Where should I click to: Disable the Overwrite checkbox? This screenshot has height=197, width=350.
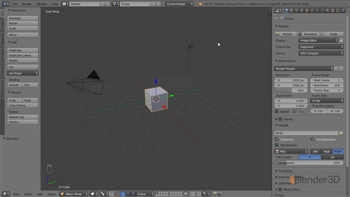(x=277, y=139)
